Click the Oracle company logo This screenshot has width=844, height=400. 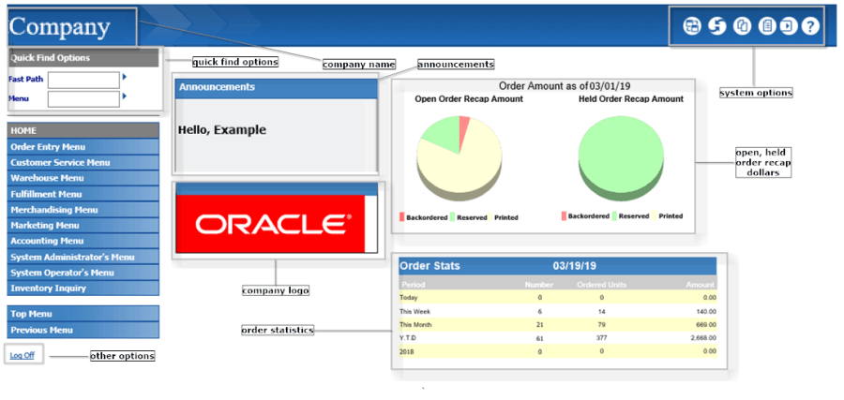pyautogui.click(x=271, y=224)
